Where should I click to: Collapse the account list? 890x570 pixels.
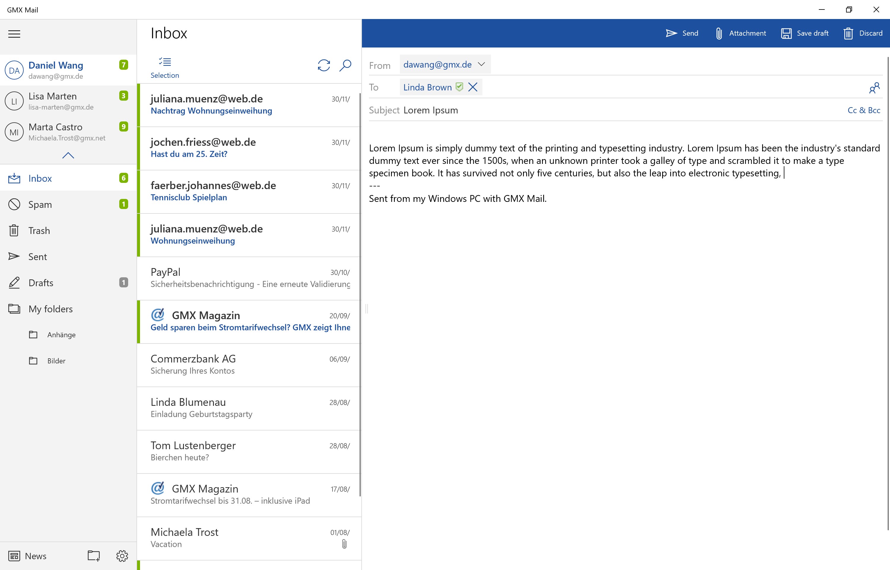[x=68, y=156]
